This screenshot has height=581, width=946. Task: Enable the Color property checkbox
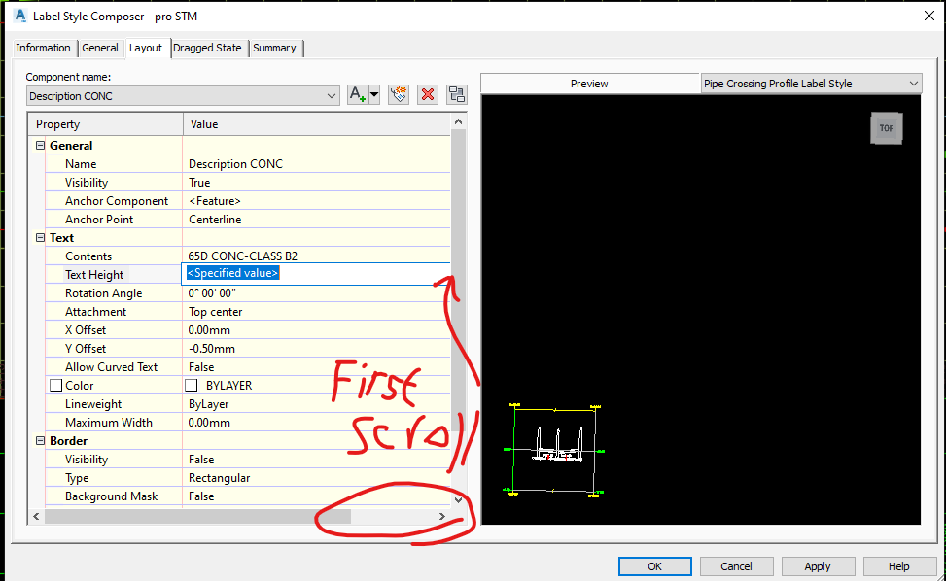(55, 385)
